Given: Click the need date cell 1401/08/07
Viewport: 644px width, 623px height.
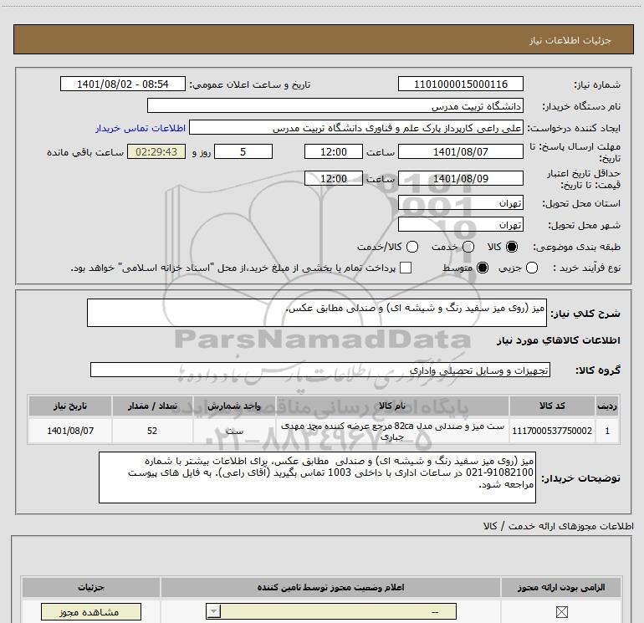Looking at the screenshot, I should coord(69,431).
